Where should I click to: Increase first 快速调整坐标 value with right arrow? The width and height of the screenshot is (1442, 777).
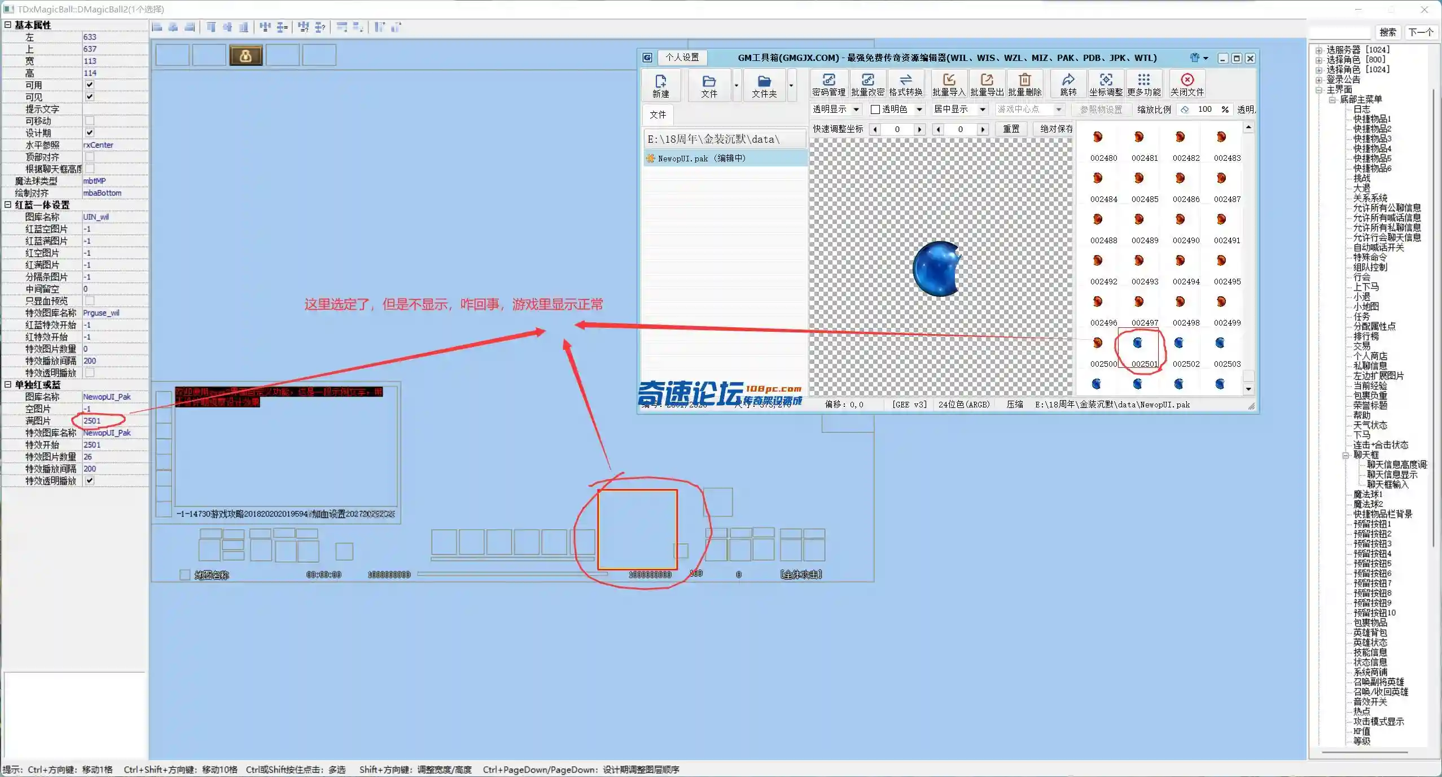(x=919, y=129)
